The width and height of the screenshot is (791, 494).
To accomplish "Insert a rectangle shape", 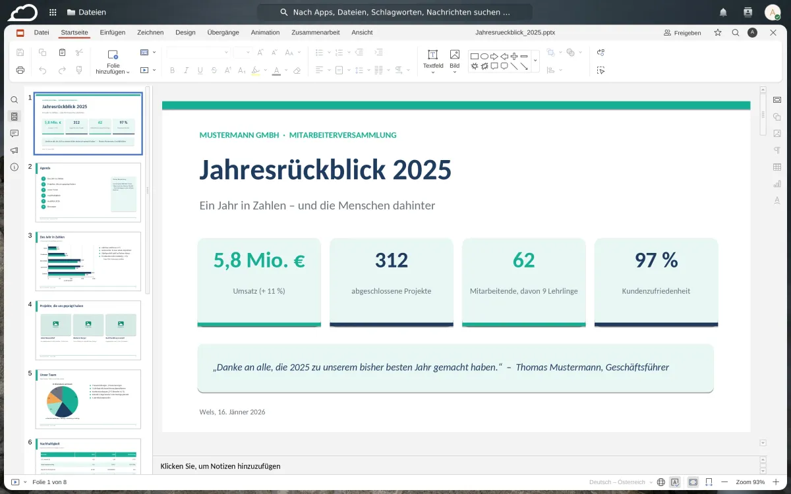I will point(474,57).
